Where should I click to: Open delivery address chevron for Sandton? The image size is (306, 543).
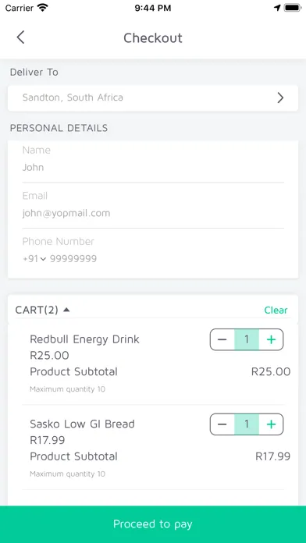[280, 98]
